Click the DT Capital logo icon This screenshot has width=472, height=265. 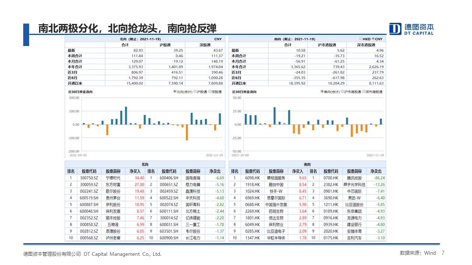pyautogui.click(x=395, y=29)
